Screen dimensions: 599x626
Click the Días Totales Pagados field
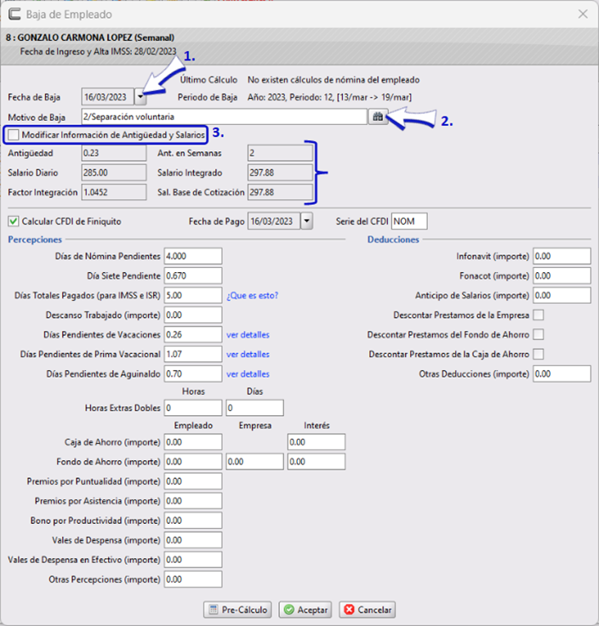(x=193, y=295)
